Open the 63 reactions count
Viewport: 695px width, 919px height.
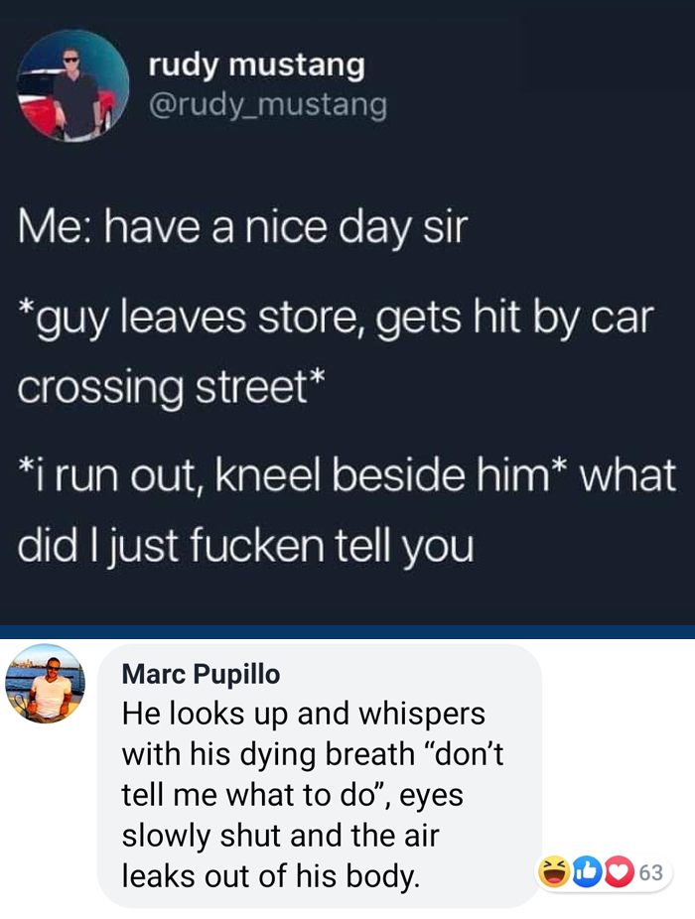click(x=651, y=872)
